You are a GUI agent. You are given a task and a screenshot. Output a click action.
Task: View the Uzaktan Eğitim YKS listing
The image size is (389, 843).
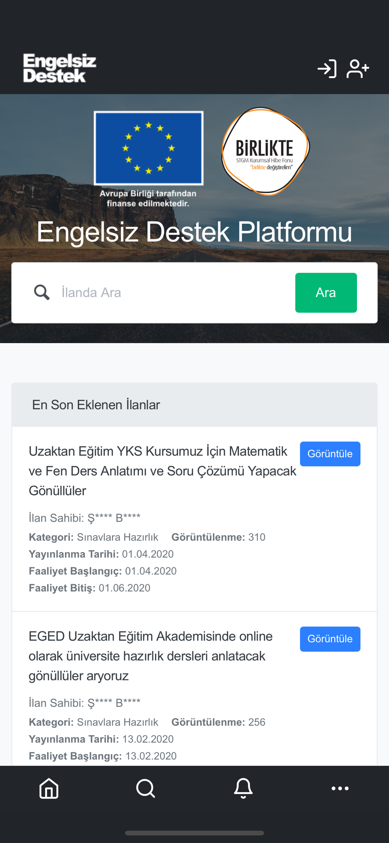[x=330, y=454]
